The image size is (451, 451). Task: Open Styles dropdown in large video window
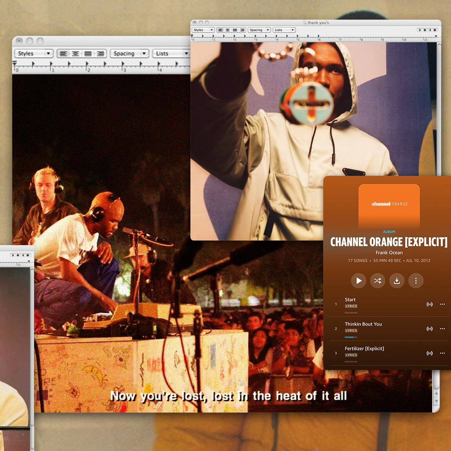click(x=34, y=53)
